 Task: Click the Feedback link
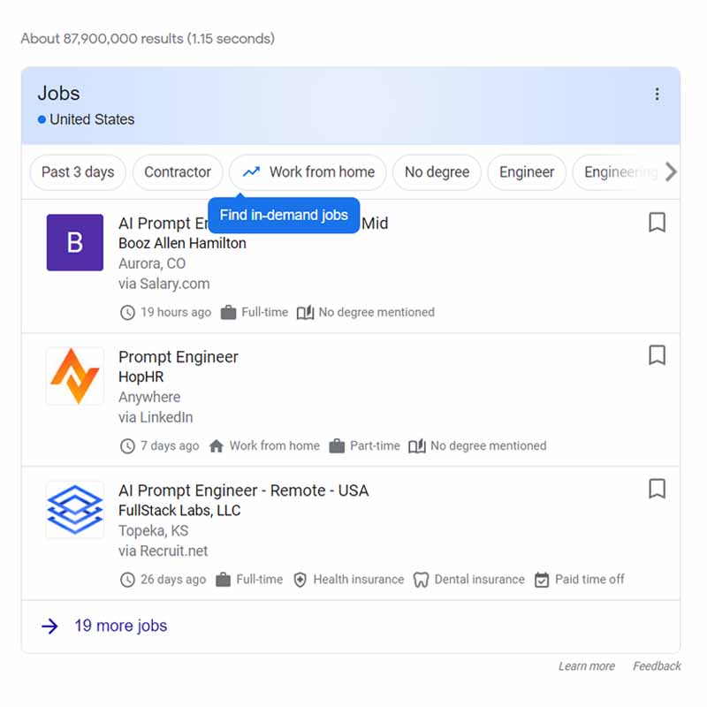657,666
